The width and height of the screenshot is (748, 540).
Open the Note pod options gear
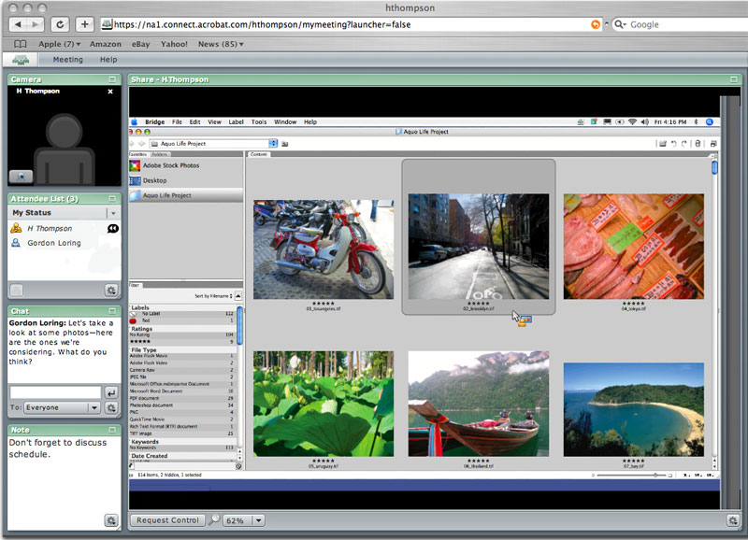point(111,520)
